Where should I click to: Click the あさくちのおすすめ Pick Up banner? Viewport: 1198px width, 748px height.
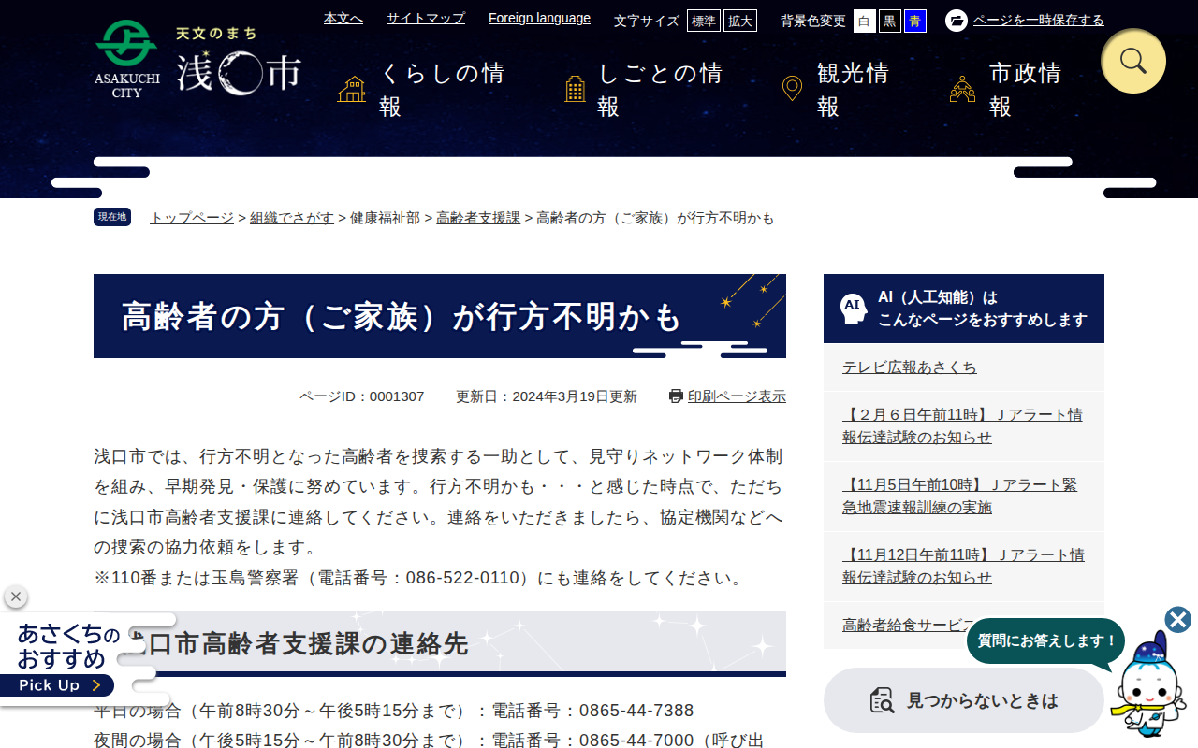[x=67, y=659]
